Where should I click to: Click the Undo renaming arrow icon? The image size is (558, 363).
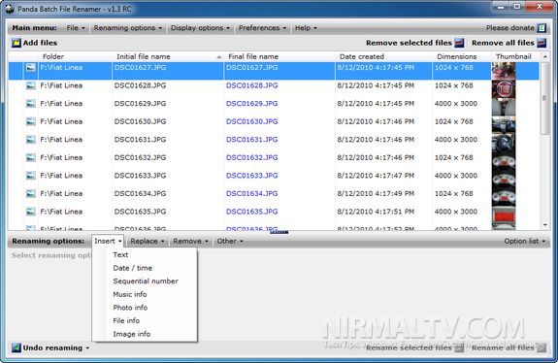pos(16,347)
